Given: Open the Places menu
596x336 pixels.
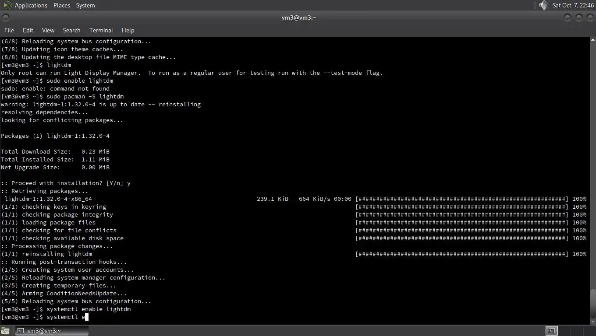Looking at the screenshot, I should pos(62,5).
